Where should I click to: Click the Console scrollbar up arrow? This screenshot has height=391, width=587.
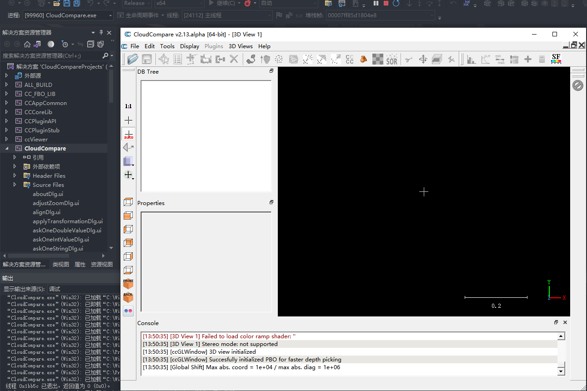(561, 336)
